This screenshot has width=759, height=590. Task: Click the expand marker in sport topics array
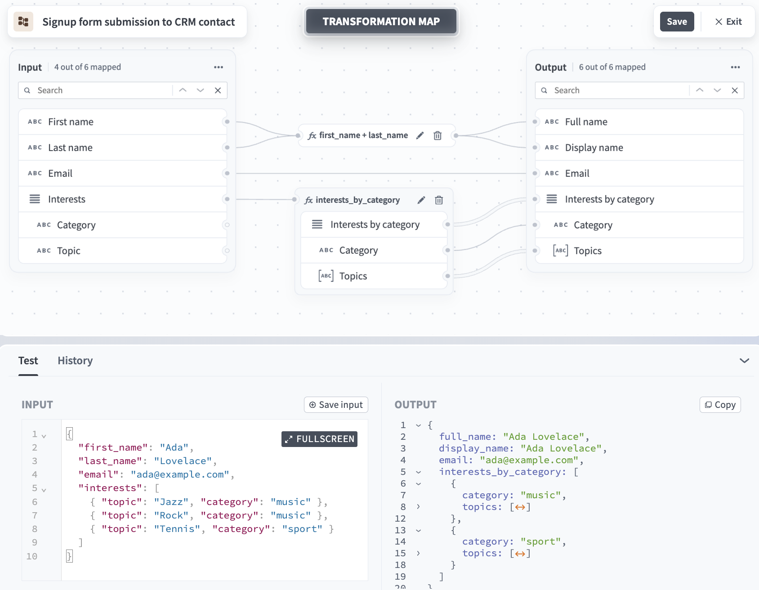click(520, 554)
